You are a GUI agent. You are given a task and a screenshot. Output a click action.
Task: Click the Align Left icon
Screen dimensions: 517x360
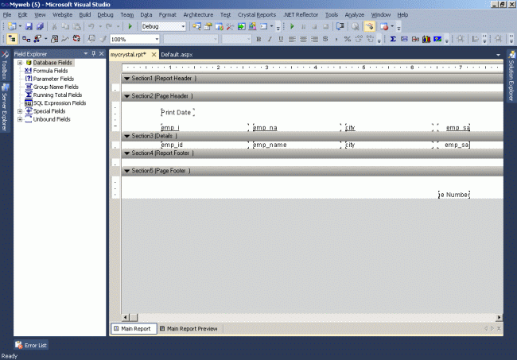click(x=292, y=39)
